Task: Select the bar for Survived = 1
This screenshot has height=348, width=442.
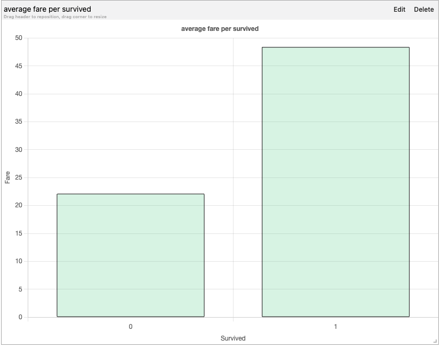Action: point(335,181)
